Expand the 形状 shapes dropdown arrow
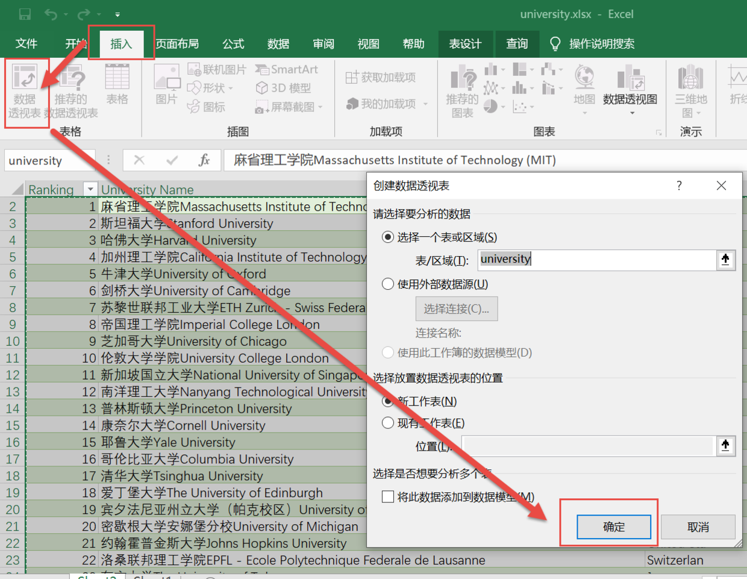 [231, 89]
